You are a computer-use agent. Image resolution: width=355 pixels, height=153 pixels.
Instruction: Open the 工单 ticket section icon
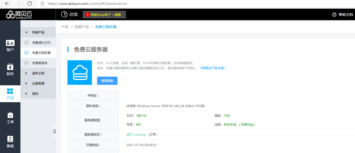10,115
